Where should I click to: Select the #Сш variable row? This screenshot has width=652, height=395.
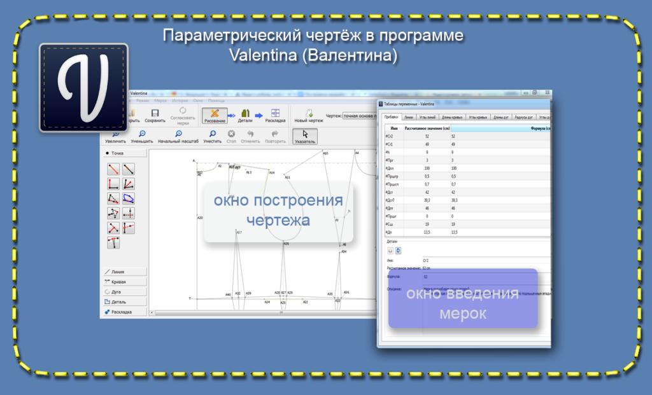pos(468,224)
